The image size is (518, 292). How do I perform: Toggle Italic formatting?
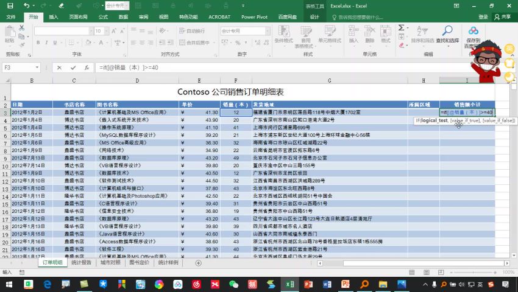pos(46,43)
